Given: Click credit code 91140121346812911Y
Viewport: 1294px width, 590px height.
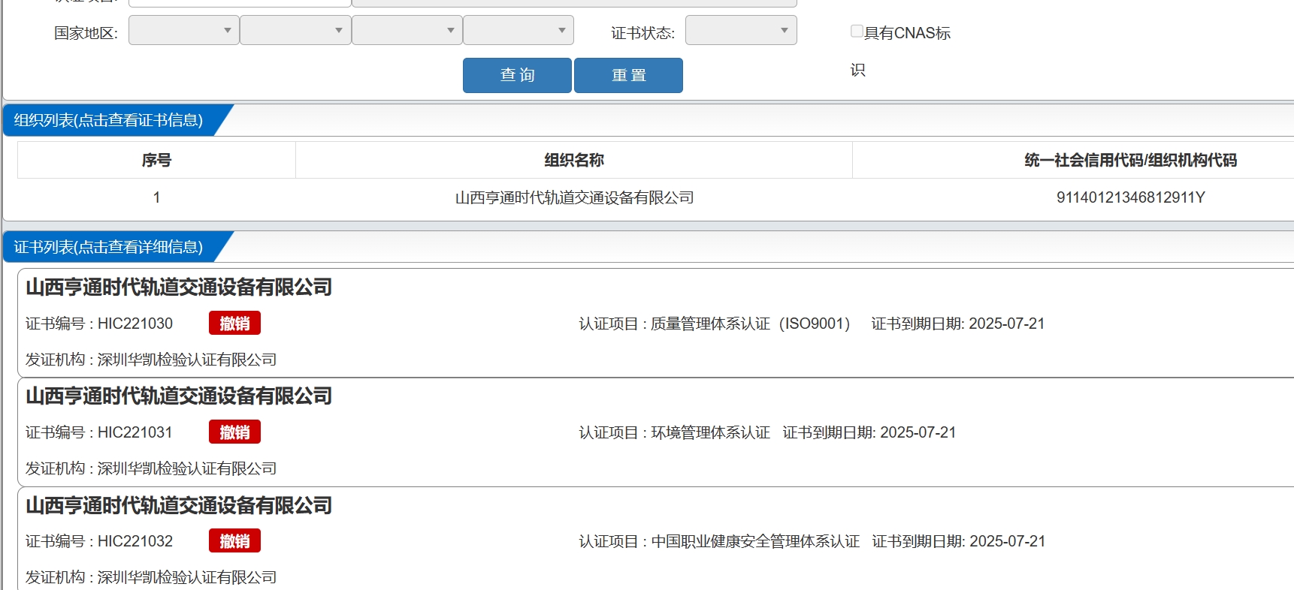Looking at the screenshot, I should pyautogui.click(x=1130, y=197).
